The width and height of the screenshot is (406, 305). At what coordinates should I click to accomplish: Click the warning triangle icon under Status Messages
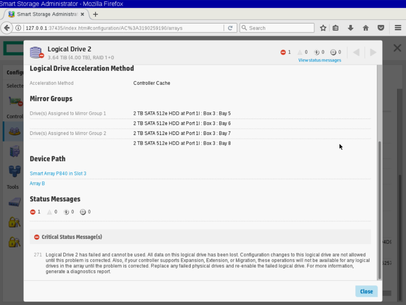50,212
